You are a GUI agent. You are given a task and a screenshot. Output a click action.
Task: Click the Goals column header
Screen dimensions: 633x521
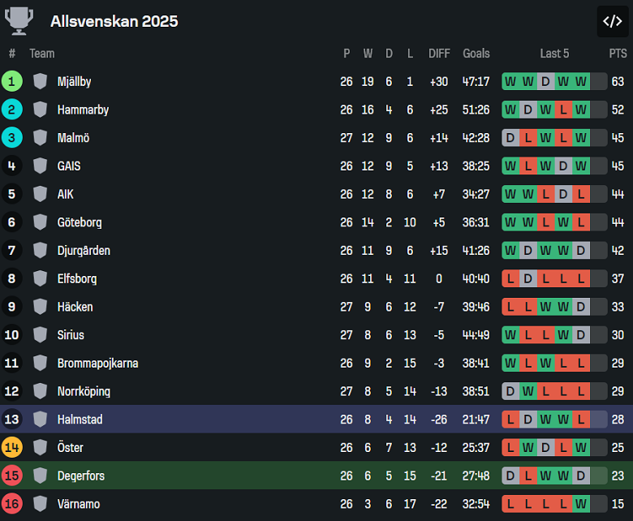pyautogui.click(x=476, y=54)
